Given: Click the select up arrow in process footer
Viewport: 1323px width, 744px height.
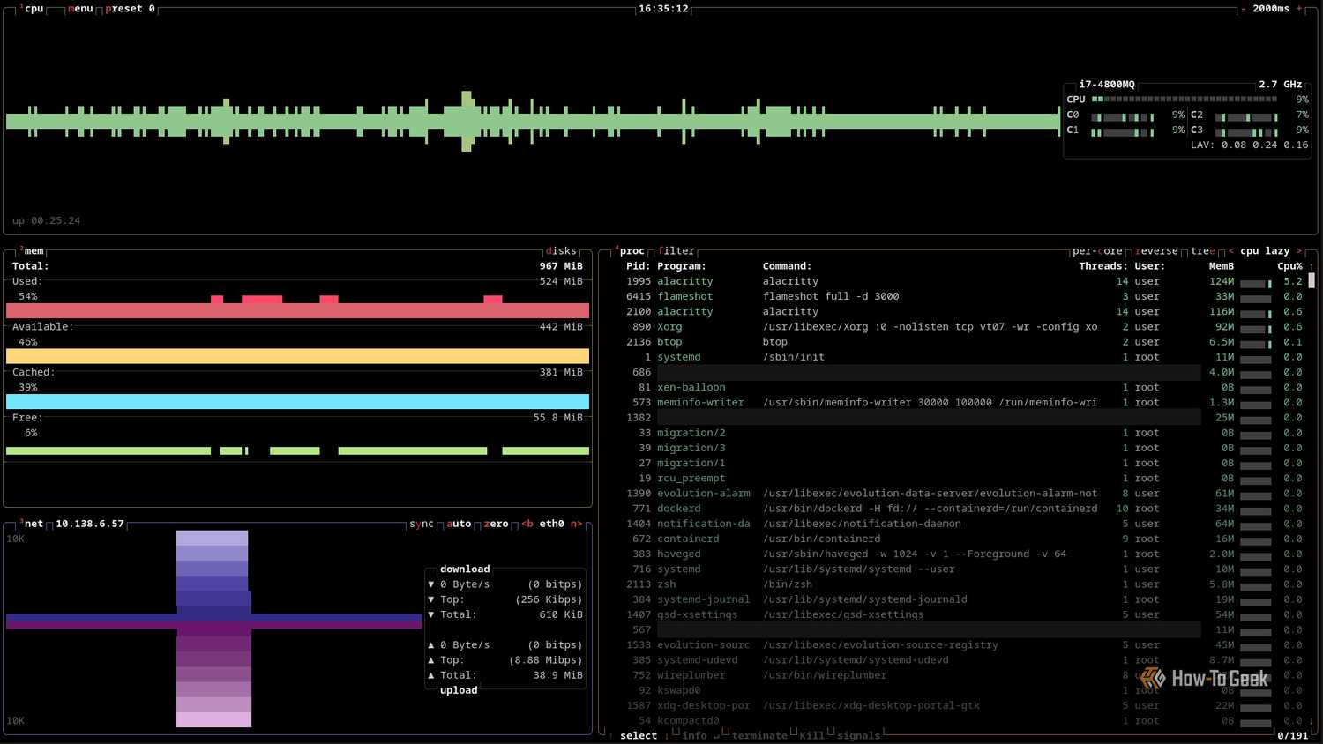Looking at the screenshot, I should [x=610, y=736].
